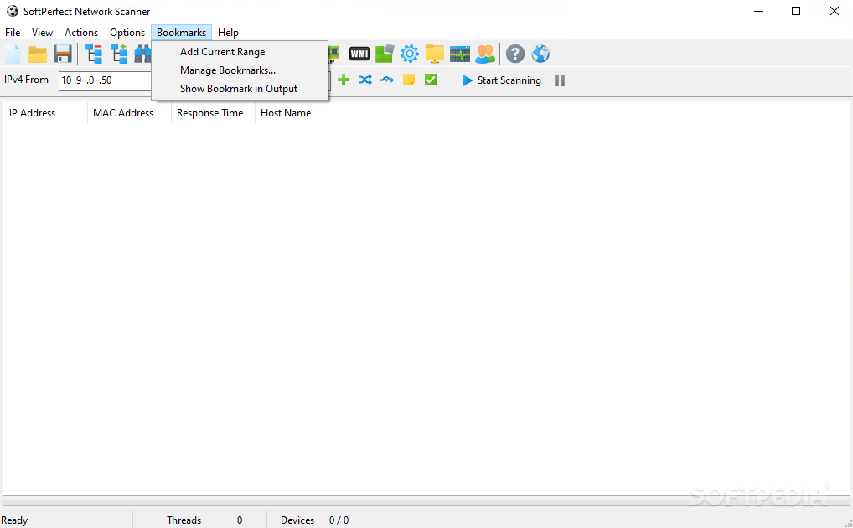Screen dimensions: 853x528
Task: Collapse all tree nodes via red minus icon
Action: 94,54
